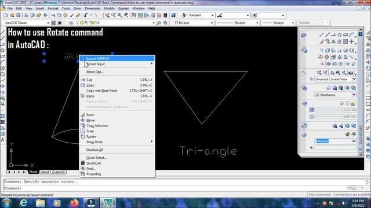Screen dimensions: 371x208
Task: Switch to the Layout1 tab
Action: pyautogui.click(x=46, y=172)
